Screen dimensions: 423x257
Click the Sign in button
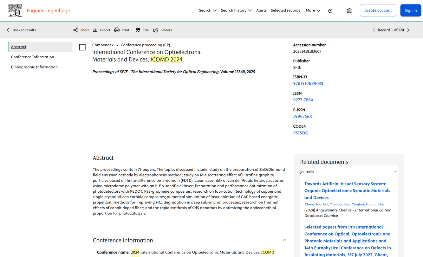[x=411, y=10]
